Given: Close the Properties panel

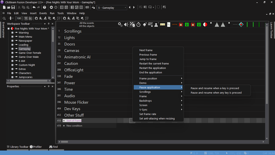Looking at the screenshot, I should click(x=53, y=86).
